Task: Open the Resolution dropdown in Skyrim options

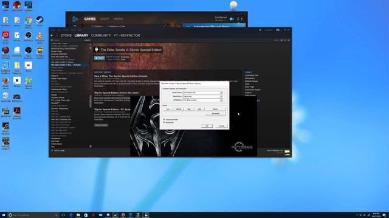Action: click(x=202, y=96)
